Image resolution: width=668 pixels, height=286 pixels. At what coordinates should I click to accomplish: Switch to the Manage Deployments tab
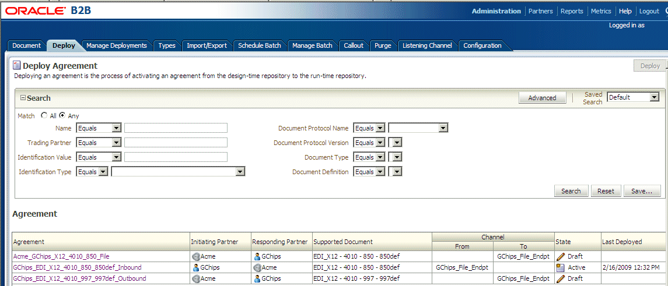[x=117, y=45]
